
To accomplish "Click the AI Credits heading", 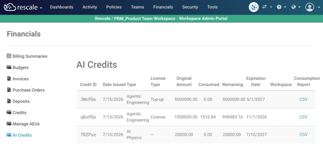I will pos(97,65).
